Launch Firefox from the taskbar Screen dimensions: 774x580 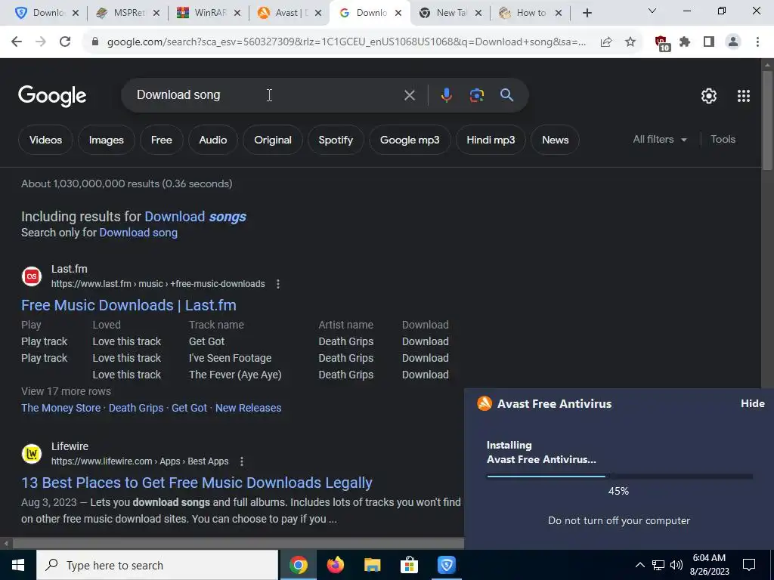coord(335,565)
